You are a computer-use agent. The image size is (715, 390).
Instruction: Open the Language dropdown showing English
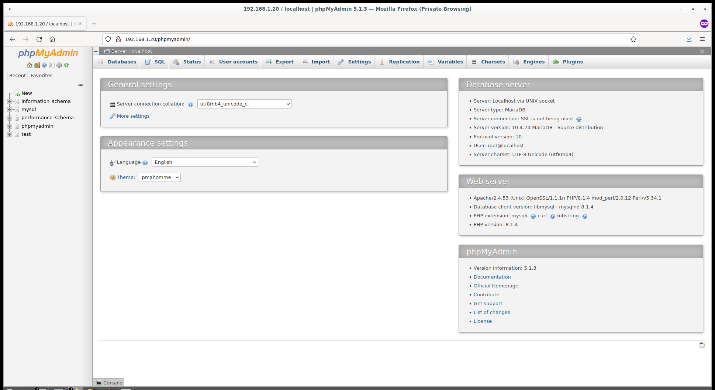point(205,162)
